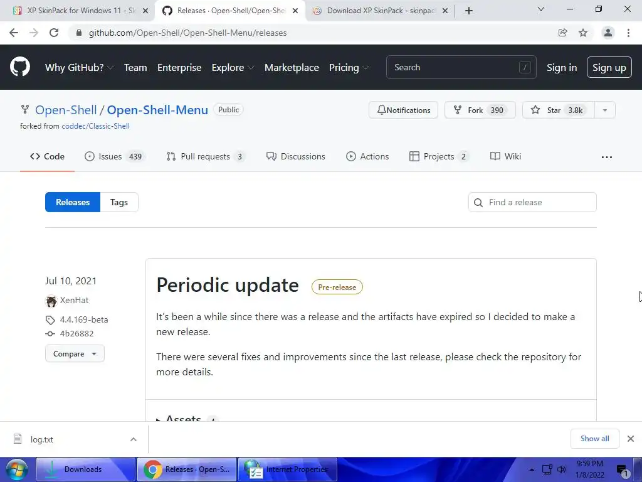This screenshot has height=482, width=642.
Task: Open the Open-Shell-Menu repository link
Action: coord(157,110)
